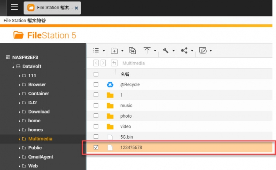Click the upload arrow icon
Image resolution: width=276 pixels, height=170 pixels.
click(x=147, y=50)
